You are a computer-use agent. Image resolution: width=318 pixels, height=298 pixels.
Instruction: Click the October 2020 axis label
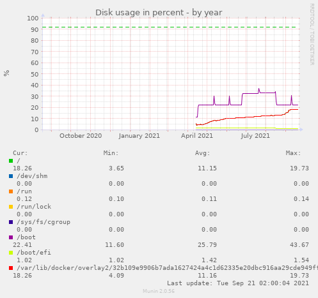(x=81, y=136)
